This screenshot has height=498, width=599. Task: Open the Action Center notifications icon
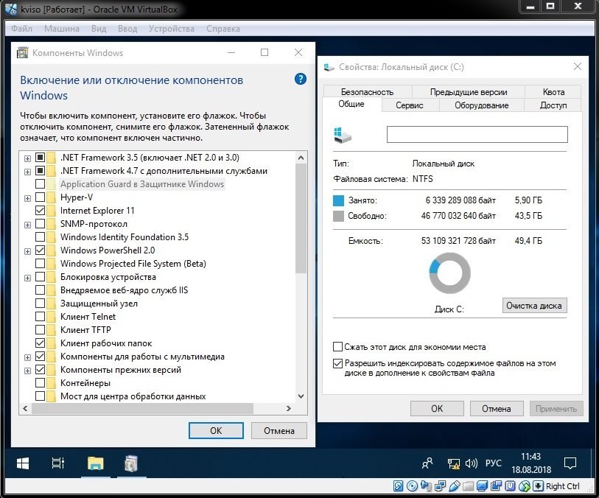tap(570, 463)
